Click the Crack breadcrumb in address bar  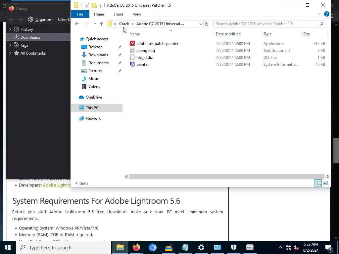(x=124, y=24)
